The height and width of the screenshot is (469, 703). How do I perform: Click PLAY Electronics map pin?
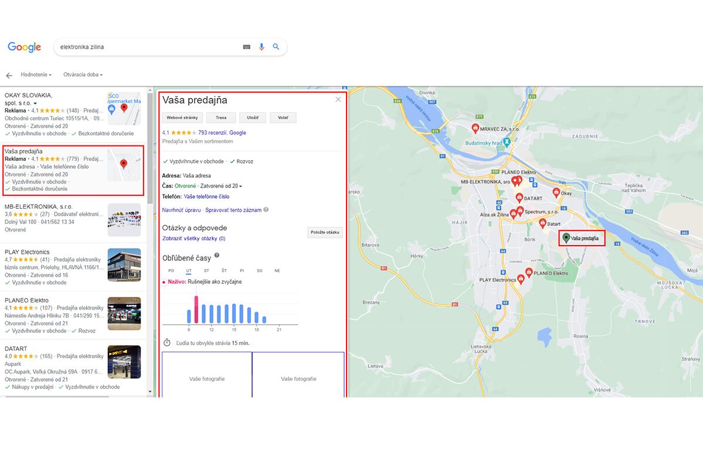[x=521, y=279]
